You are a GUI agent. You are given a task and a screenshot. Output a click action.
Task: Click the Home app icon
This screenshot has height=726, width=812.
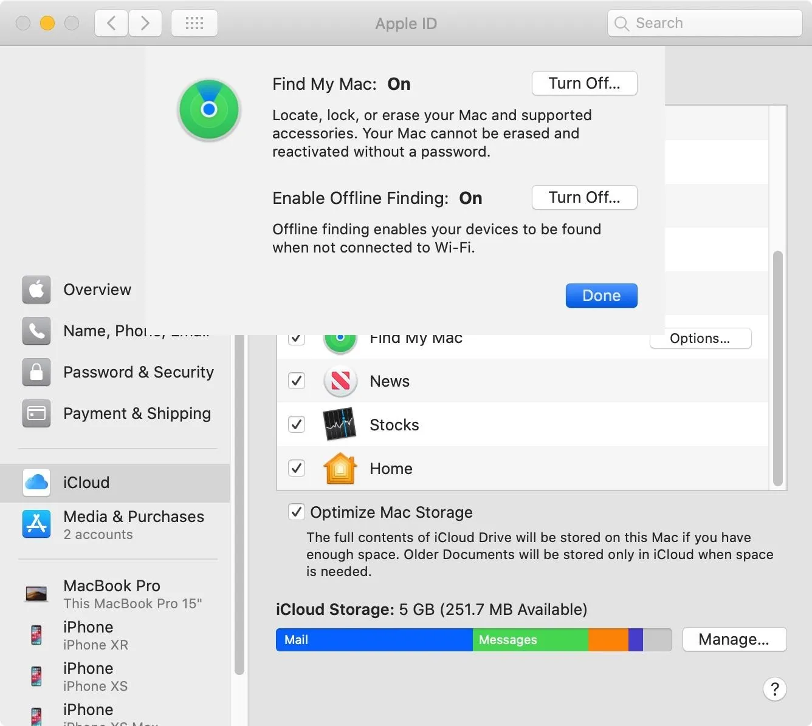pyautogui.click(x=340, y=469)
